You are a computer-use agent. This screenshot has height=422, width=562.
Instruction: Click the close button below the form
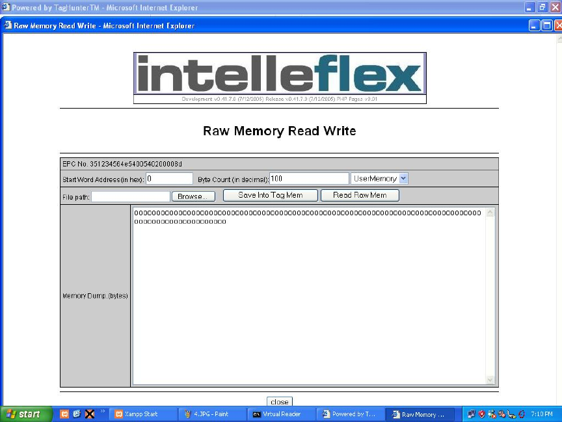279,402
